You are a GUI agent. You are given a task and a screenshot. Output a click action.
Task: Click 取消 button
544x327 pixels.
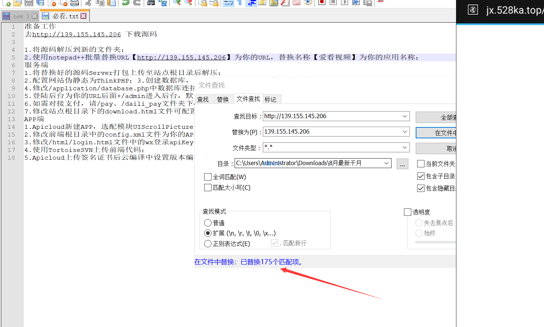(436, 149)
